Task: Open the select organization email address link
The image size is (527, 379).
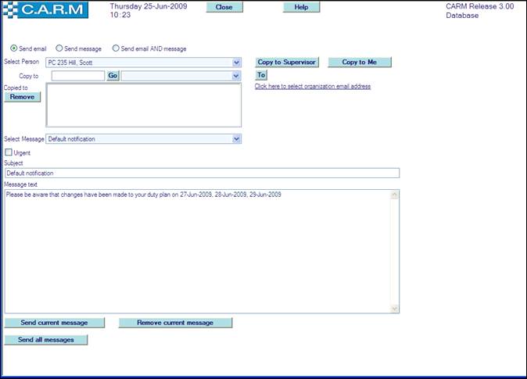Action: click(x=312, y=87)
